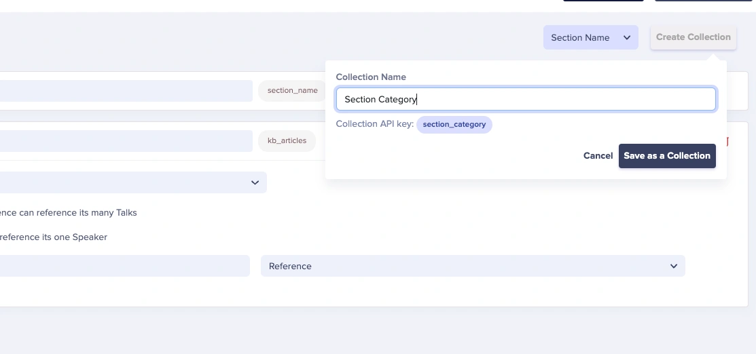Click the section_name key badge
The height and width of the screenshot is (354, 756).
pyautogui.click(x=293, y=91)
